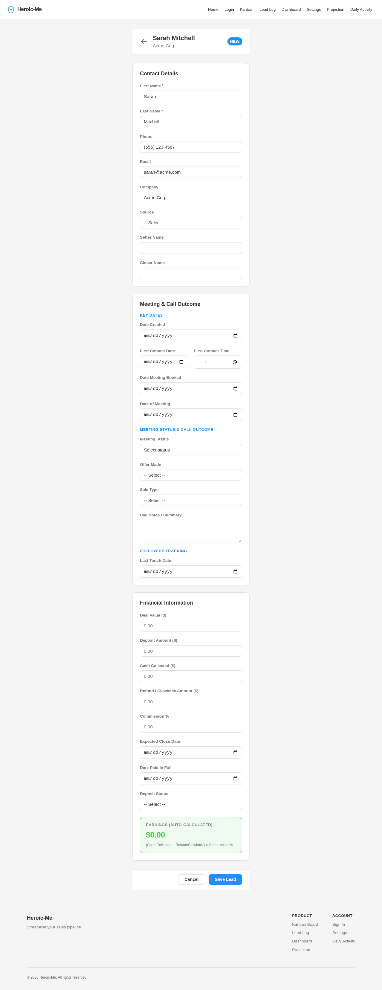Click the Commission % field
This screenshot has height=990, width=382.
point(191,727)
